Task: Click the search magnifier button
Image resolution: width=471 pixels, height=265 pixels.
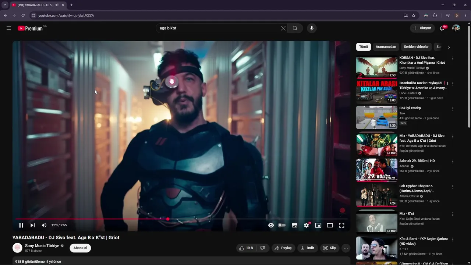Action: pyautogui.click(x=295, y=28)
